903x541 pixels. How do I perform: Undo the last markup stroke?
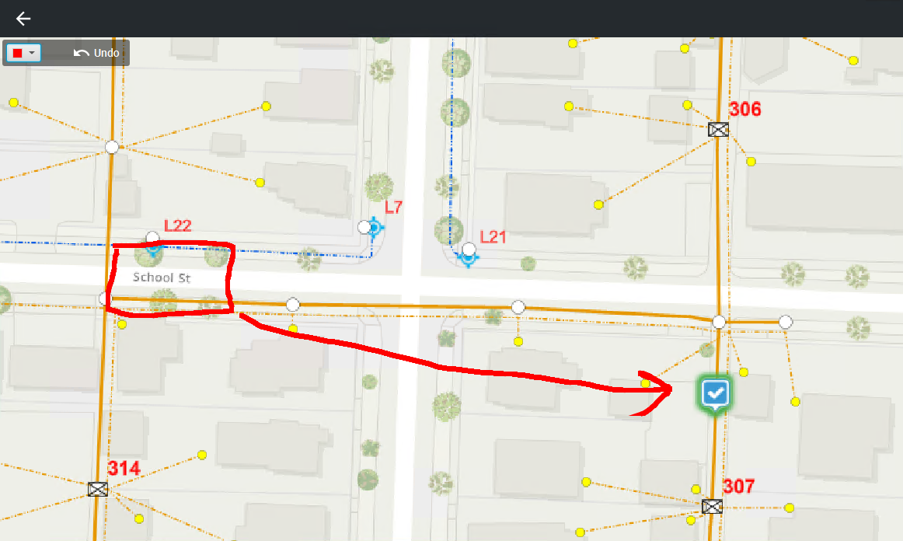96,53
